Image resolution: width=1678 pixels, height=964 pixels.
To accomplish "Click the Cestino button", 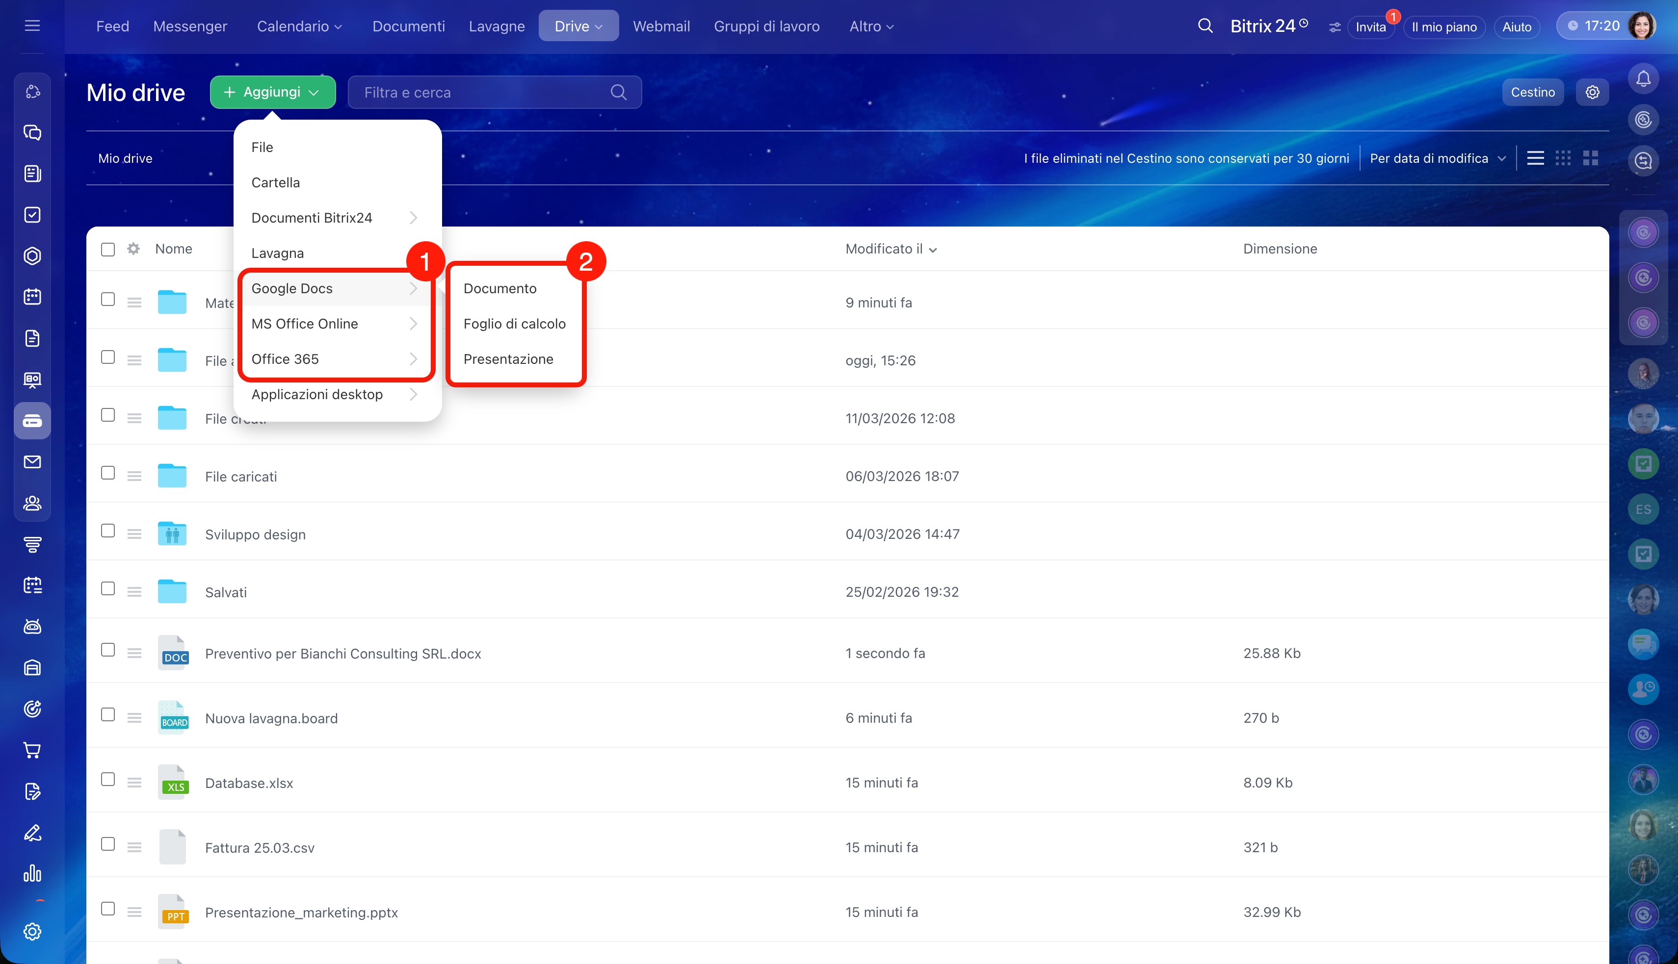I will click(x=1532, y=92).
